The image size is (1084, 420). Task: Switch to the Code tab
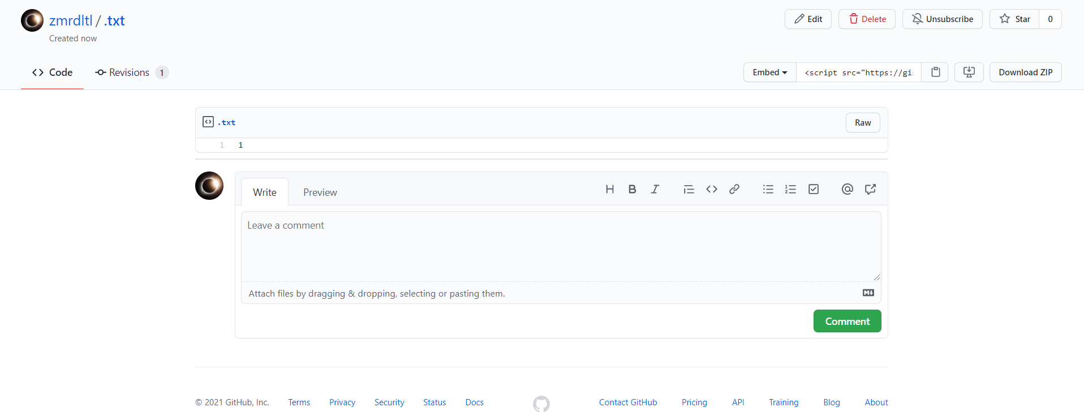(x=52, y=72)
